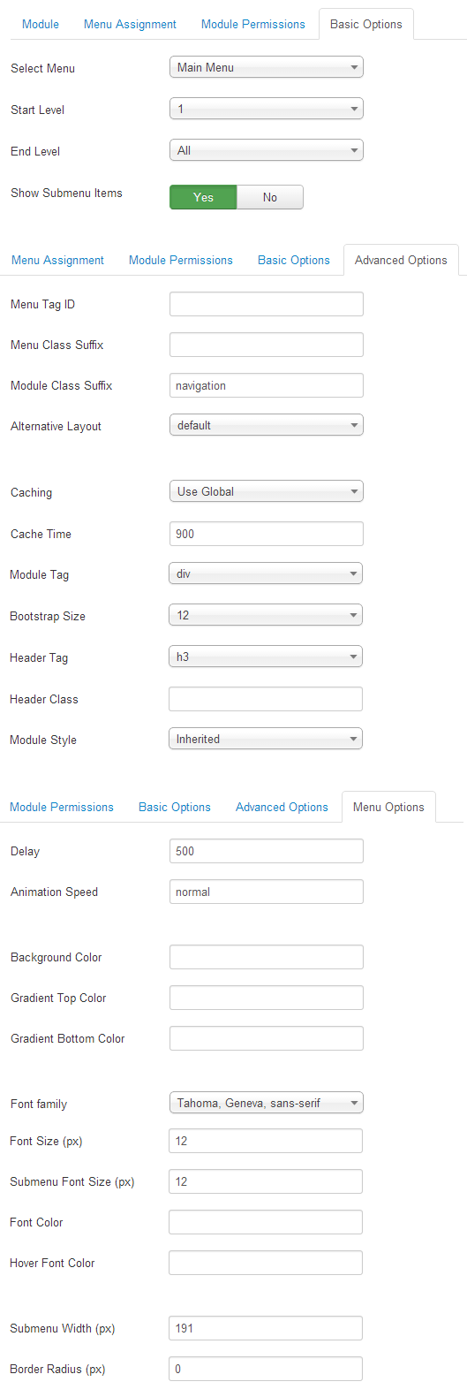Image resolution: width=467 pixels, height=1397 pixels.
Task: Open the top Menu Assignment tab
Action: [x=130, y=24]
